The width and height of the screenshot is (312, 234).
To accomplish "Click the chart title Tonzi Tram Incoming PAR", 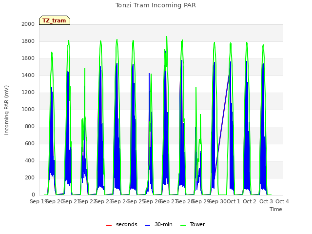I will pyautogui.click(x=156, y=5).
